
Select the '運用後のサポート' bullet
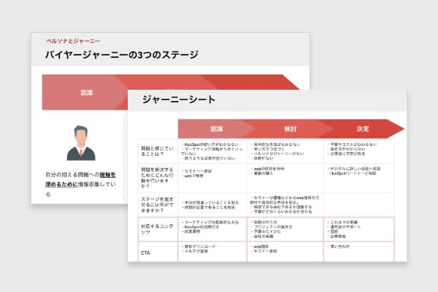[x=344, y=227]
